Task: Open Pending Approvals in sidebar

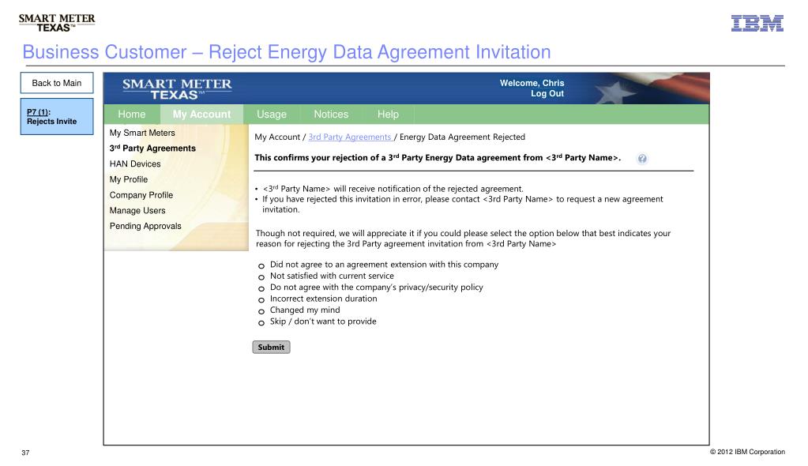Action: (145, 226)
